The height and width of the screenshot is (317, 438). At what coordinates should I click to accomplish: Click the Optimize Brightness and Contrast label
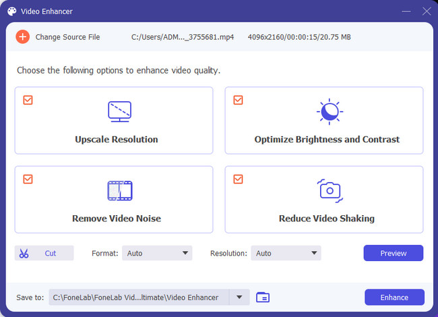pyautogui.click(x=327, y=139)
